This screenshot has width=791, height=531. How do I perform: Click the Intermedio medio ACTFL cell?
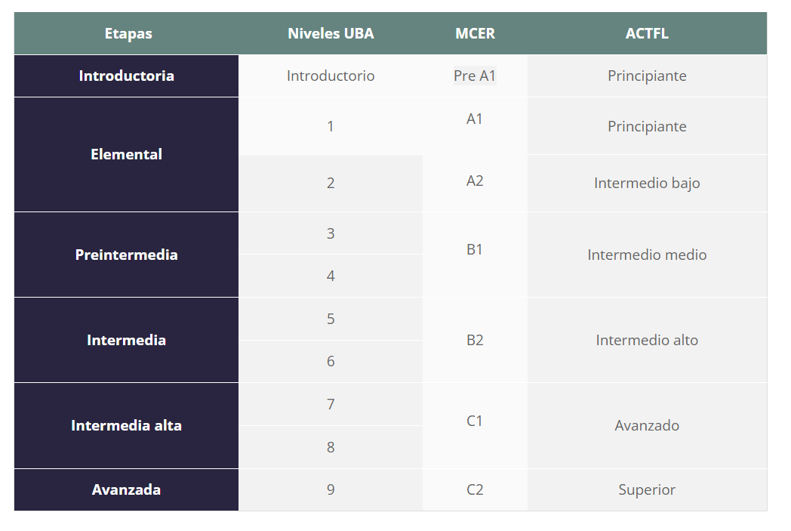pos(648,255)
